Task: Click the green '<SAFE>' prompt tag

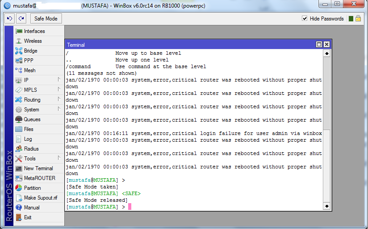Action: [131, 194]
